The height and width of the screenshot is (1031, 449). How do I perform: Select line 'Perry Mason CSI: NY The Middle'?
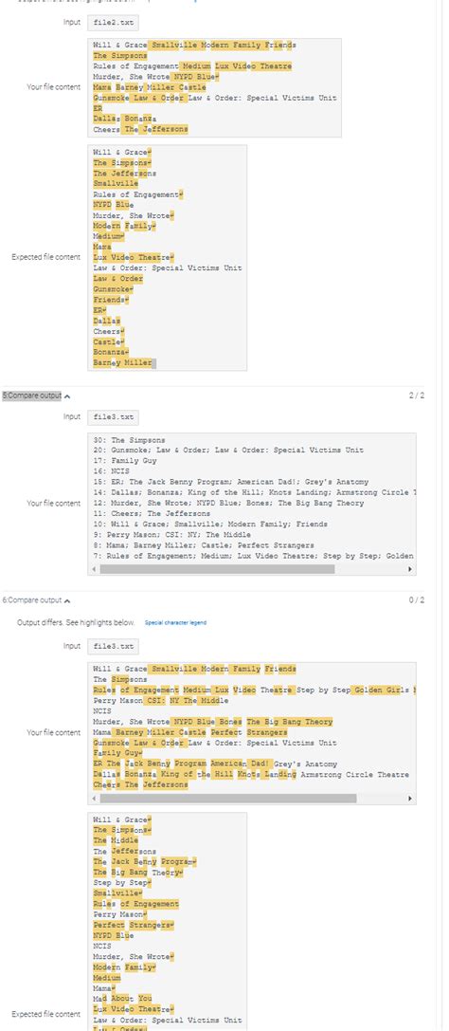(161, 701)
